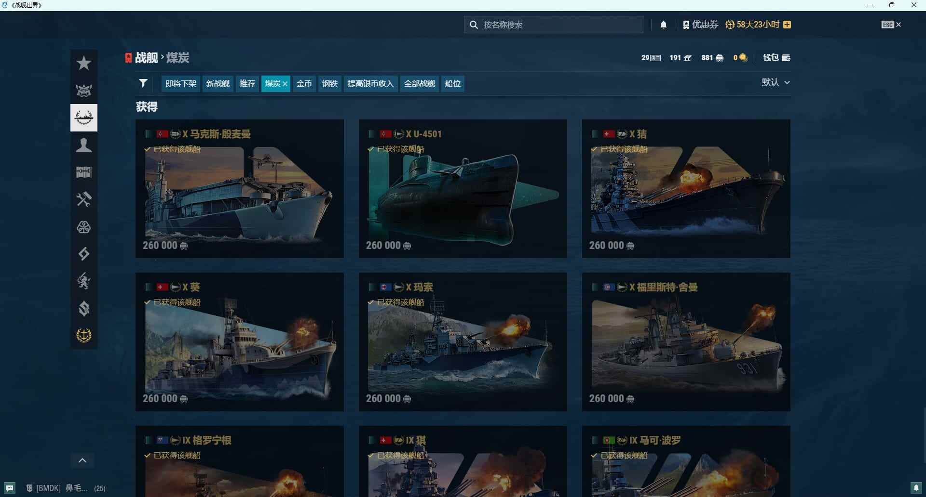Open the X 福里斯特·舍曼 destroyer card
The height and width of the screenshot is (497, 926).
686,342
